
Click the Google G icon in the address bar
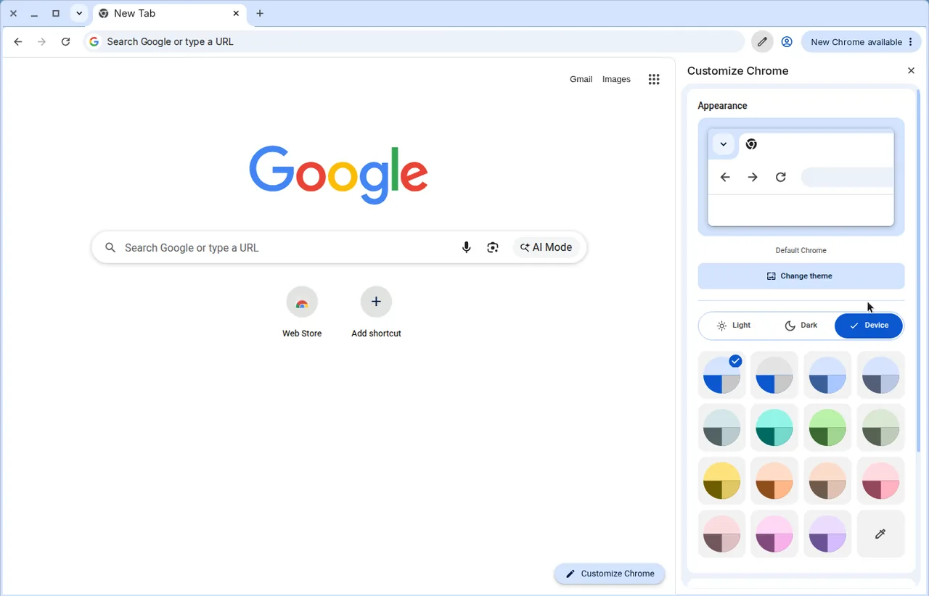coord(94,42)
